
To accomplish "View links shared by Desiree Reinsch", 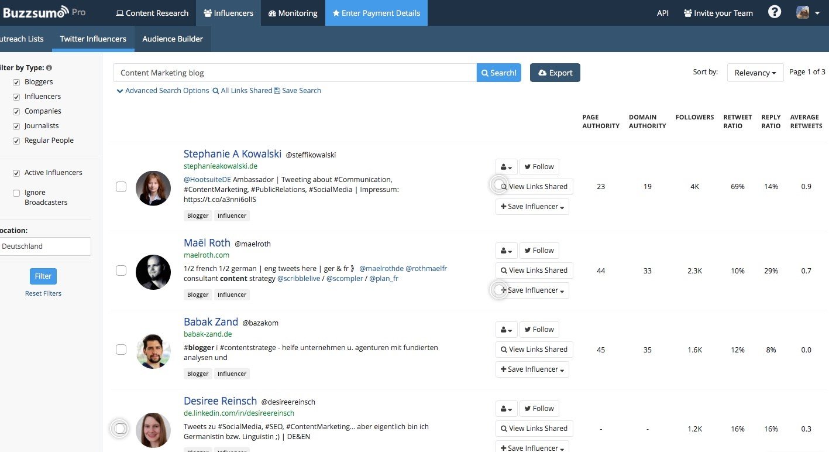I will 534,429.
